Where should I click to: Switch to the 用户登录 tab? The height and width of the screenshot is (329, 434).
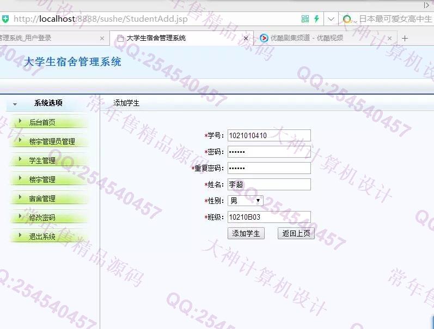point(50,38)
